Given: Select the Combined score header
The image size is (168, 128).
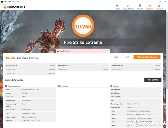Looking at the screenshot, I should pos(136,65).
